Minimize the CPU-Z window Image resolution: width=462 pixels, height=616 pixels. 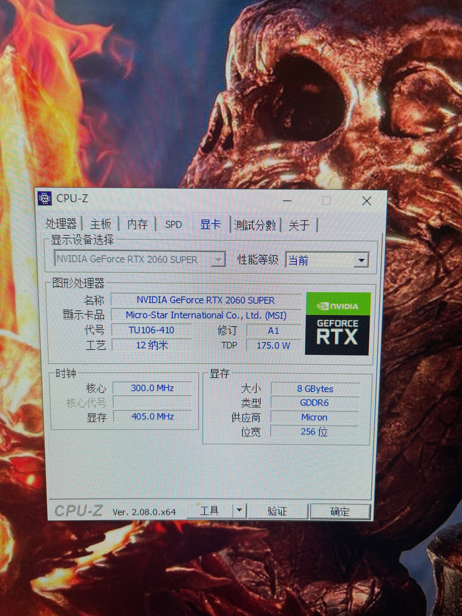click(x=287, y=200)
